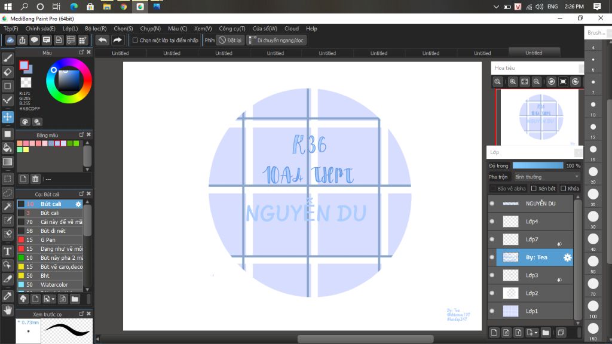Hide the Lớp4 layer
This screenshot has width=612, height=344.
pos(492,222)
